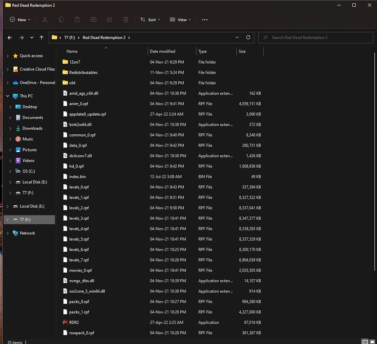Collapse the This PC tree section
This screenshot has height=344, width=377.
(x=8, y=96)
